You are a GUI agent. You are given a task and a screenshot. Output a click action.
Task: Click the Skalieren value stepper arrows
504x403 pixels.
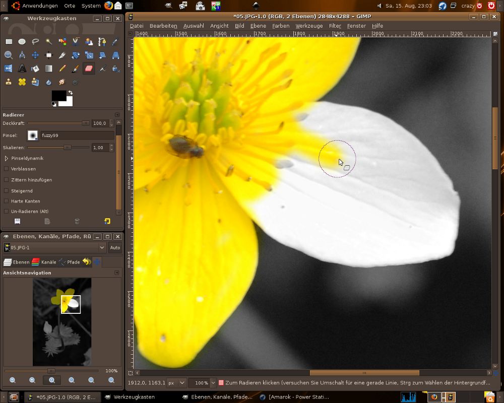[x=111, y=148]
